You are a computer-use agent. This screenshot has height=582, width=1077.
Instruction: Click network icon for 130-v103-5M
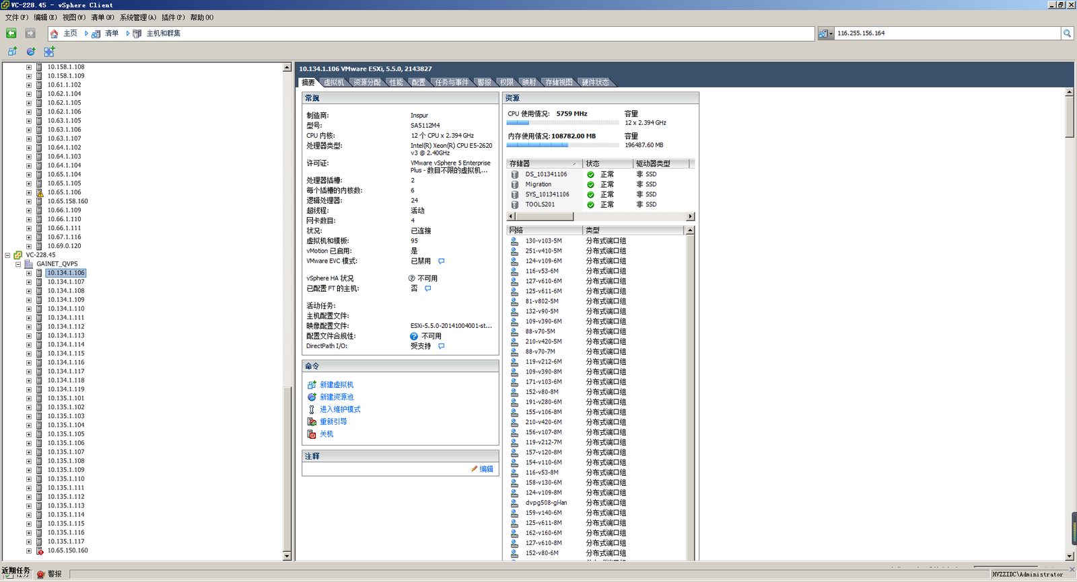click(514, 241)
